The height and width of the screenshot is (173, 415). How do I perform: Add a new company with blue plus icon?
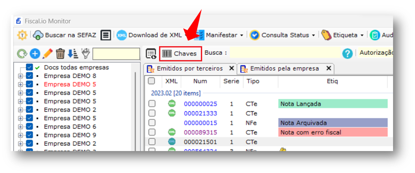(35, 53)
